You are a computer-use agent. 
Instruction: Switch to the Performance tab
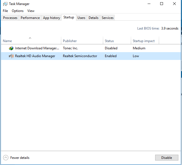[x=30, y=18]
